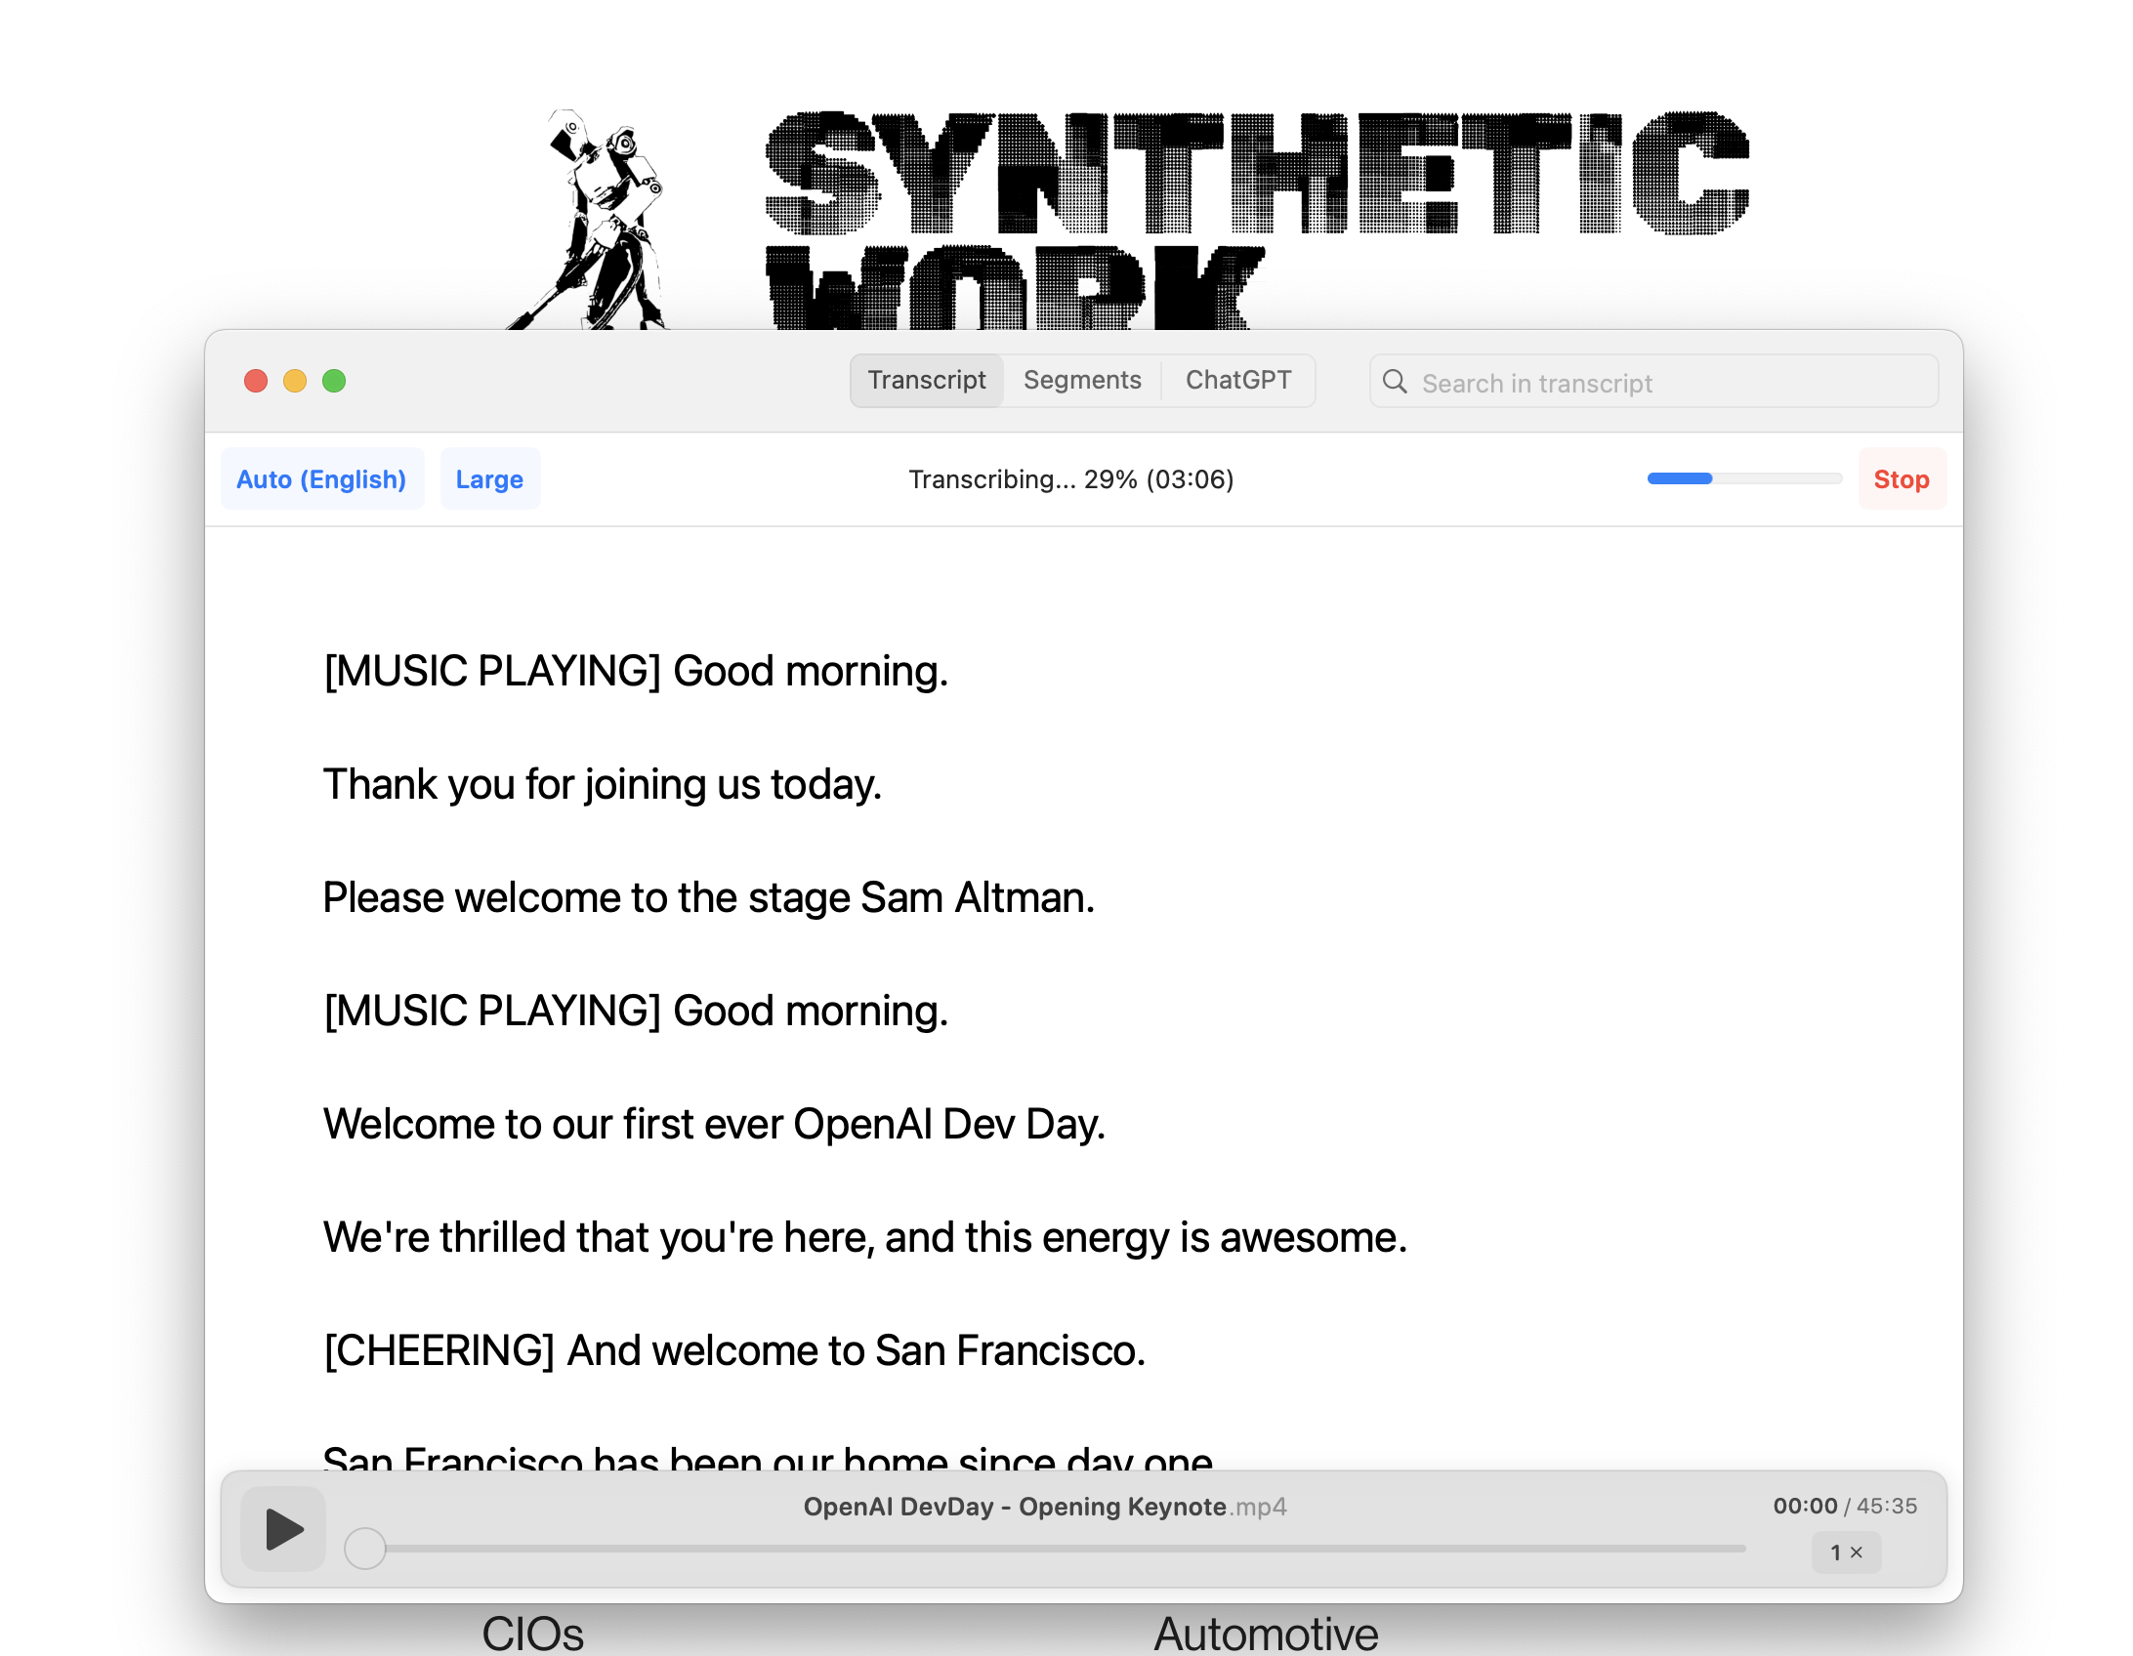
Task: Click the yellow minimize window button
Action: click(295, 381)
